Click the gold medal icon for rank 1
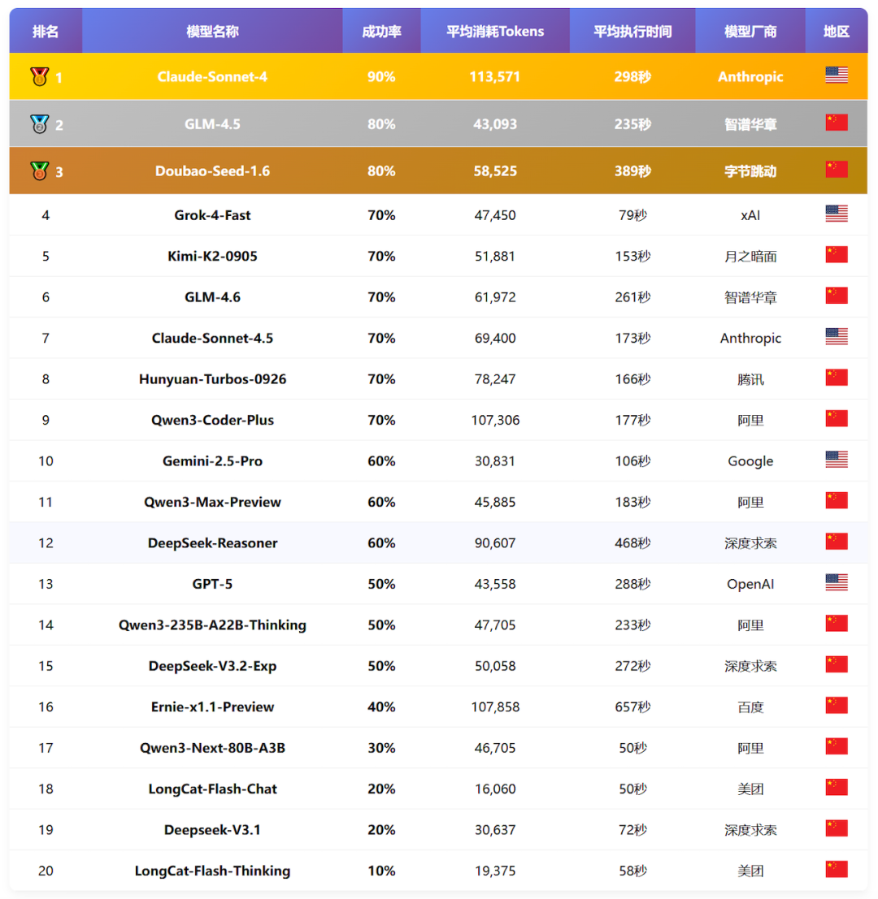The height and width of the screenshot is (899, 878). (x=40, y=76)
